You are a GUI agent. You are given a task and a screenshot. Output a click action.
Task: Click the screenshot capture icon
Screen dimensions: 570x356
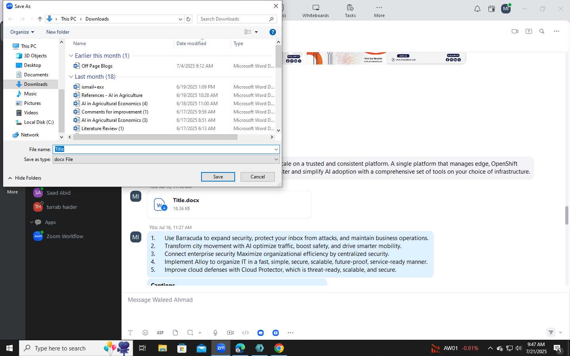(x=190, y=333)
